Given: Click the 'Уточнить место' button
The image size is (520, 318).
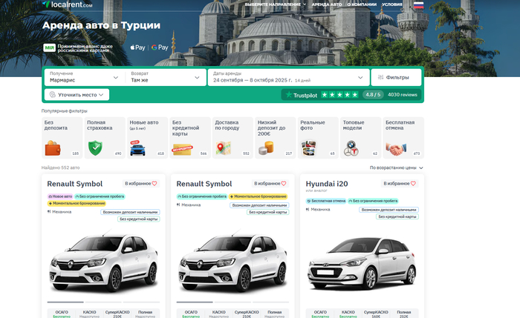Looking at the screenshot, I should 77,95.
